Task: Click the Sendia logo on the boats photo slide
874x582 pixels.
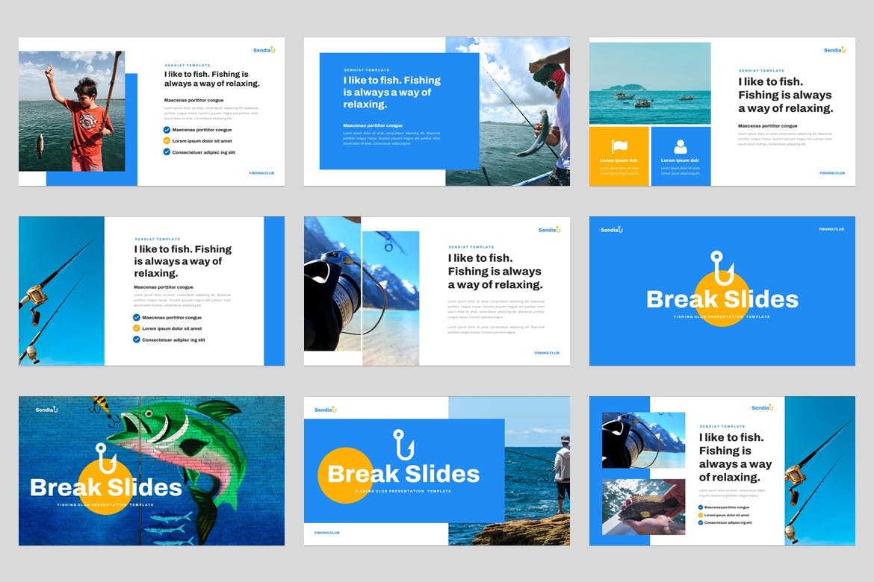Action: [834, 50]
